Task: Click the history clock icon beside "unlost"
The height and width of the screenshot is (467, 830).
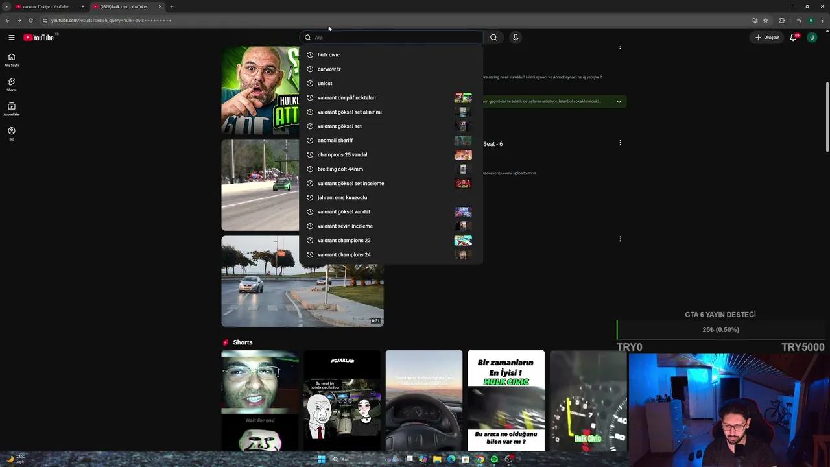Action: (x=310, y=84)
